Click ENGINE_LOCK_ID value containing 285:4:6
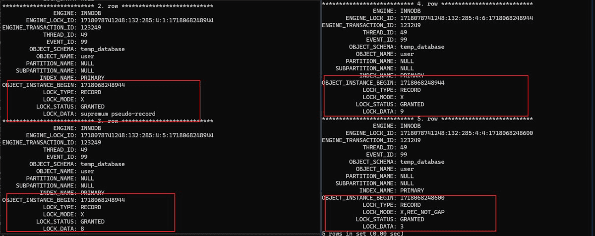This screenshot has height=236, width=595. pos(466,18)
